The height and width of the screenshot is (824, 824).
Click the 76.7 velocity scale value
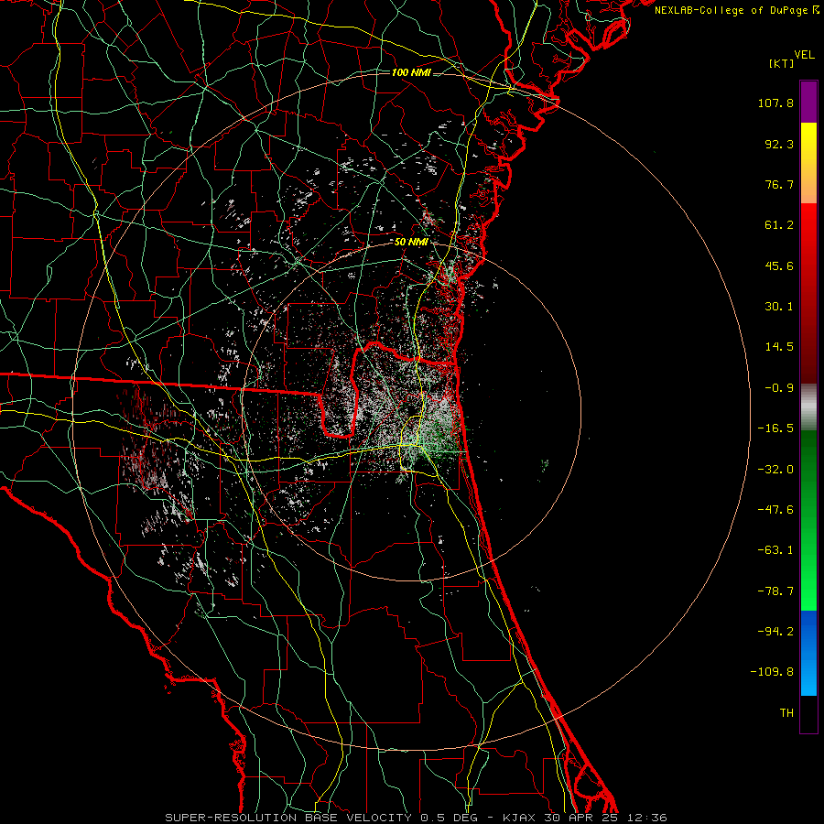point(779,184)
